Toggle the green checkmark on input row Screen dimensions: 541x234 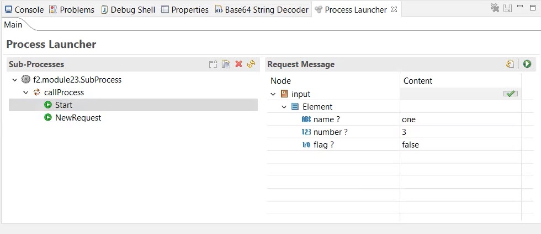tap(511, 94)
